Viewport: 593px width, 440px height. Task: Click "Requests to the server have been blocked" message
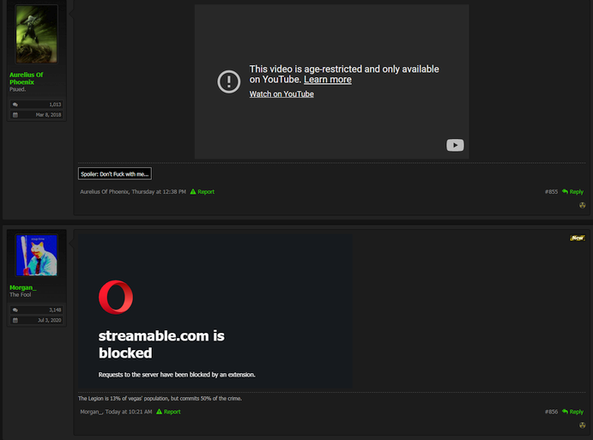pyautogui.click(x=177, y=375)
